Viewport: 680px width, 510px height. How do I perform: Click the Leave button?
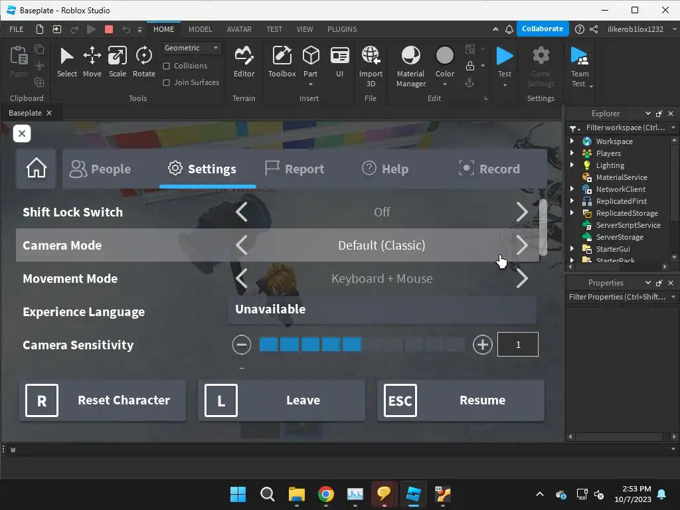(x=282, y=400)
